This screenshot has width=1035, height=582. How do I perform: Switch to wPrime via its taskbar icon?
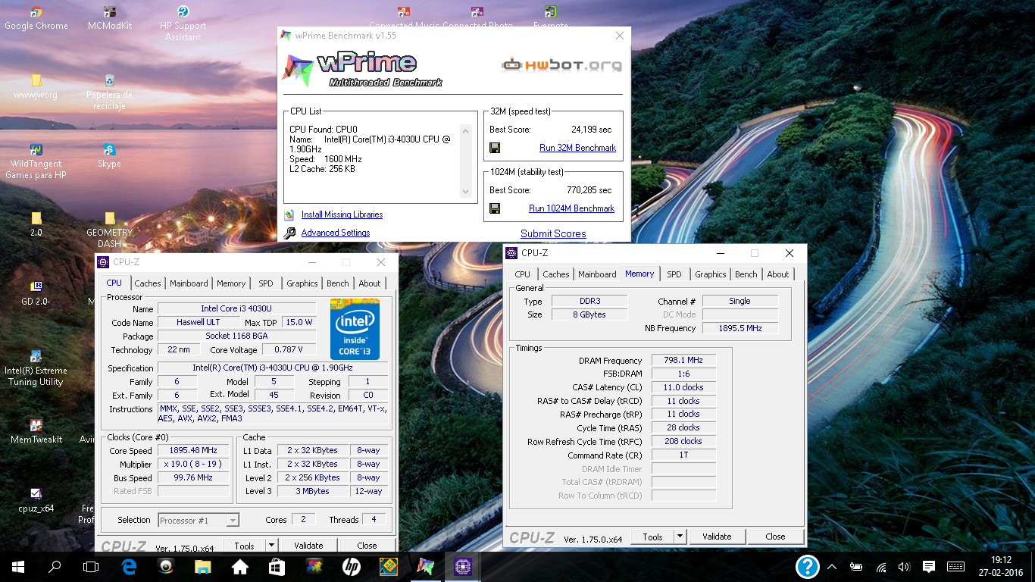pyautogui.click(x=425, y=566)
